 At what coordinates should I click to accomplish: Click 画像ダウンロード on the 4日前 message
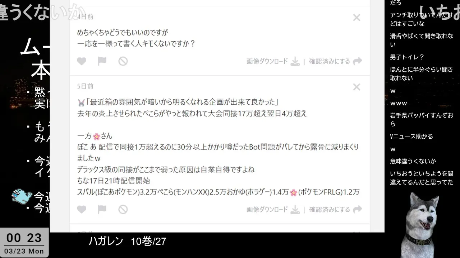267,61
